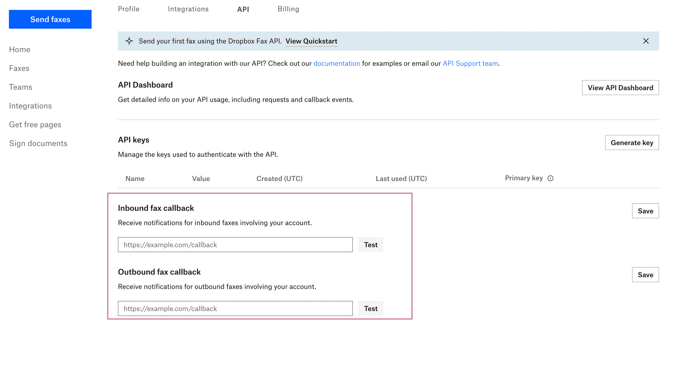This screenshot has height=377, width=684.
Task: Test the Inbound fax callback URL
Action: coord(371,244)
